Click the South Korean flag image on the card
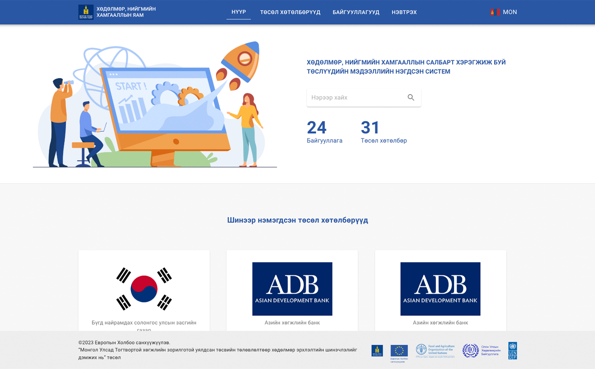The image size is (595, 369). pos(144,288)
